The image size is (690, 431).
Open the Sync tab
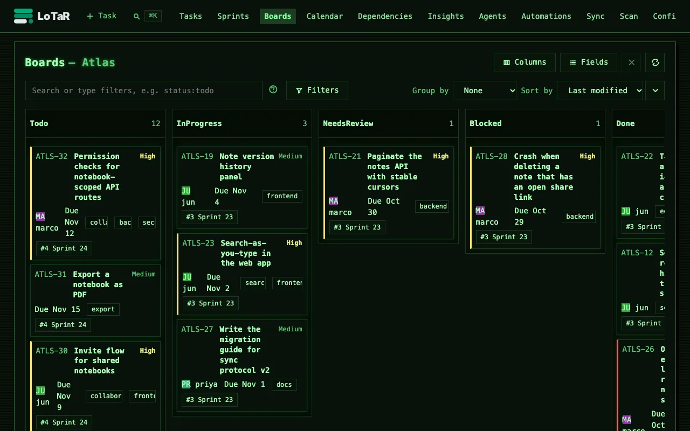tap(596, 16)
